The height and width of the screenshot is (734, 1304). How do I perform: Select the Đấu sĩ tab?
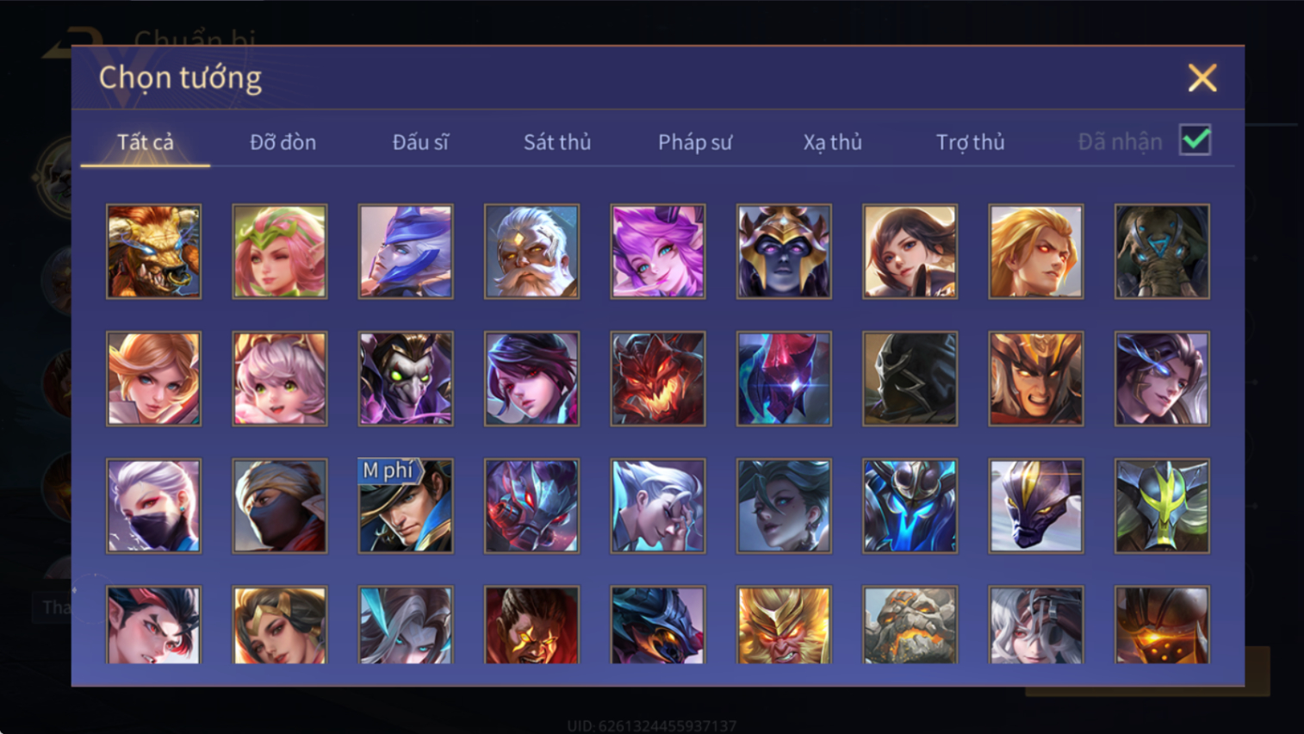tap(420, 142)
